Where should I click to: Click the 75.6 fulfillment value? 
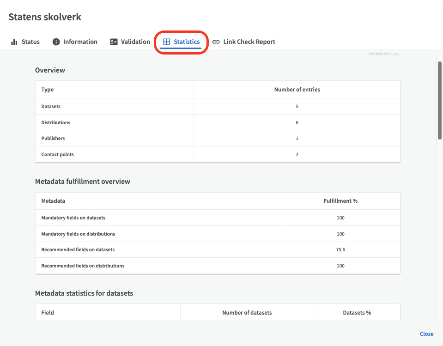pyautogui.click(x=340, y=249)
